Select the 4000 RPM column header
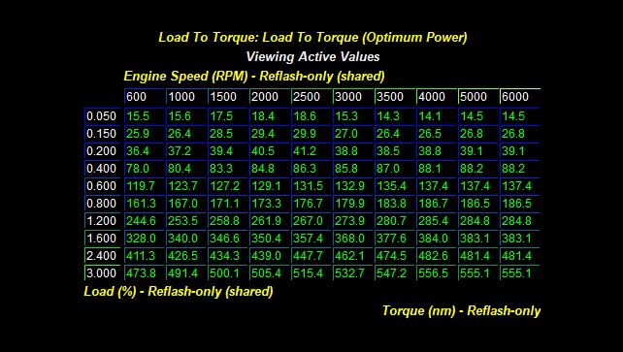 pyautogui.click(x=437, y=96)
